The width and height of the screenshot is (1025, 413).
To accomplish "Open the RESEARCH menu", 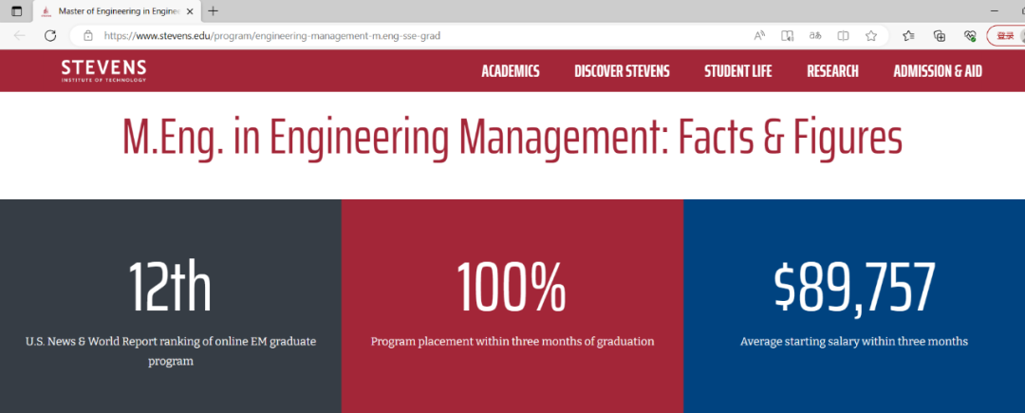I will tap(833, 71).
